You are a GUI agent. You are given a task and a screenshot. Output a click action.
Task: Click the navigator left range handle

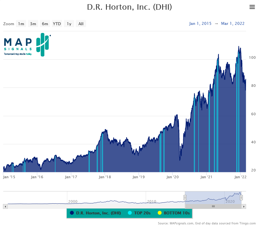point(185,197)
